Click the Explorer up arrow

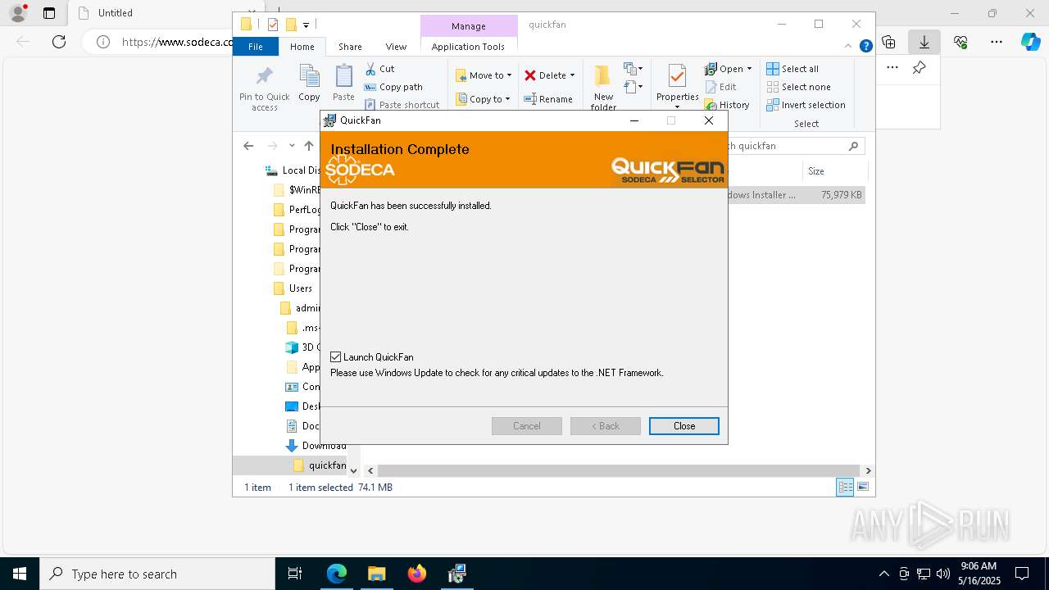tap(309, 146)
